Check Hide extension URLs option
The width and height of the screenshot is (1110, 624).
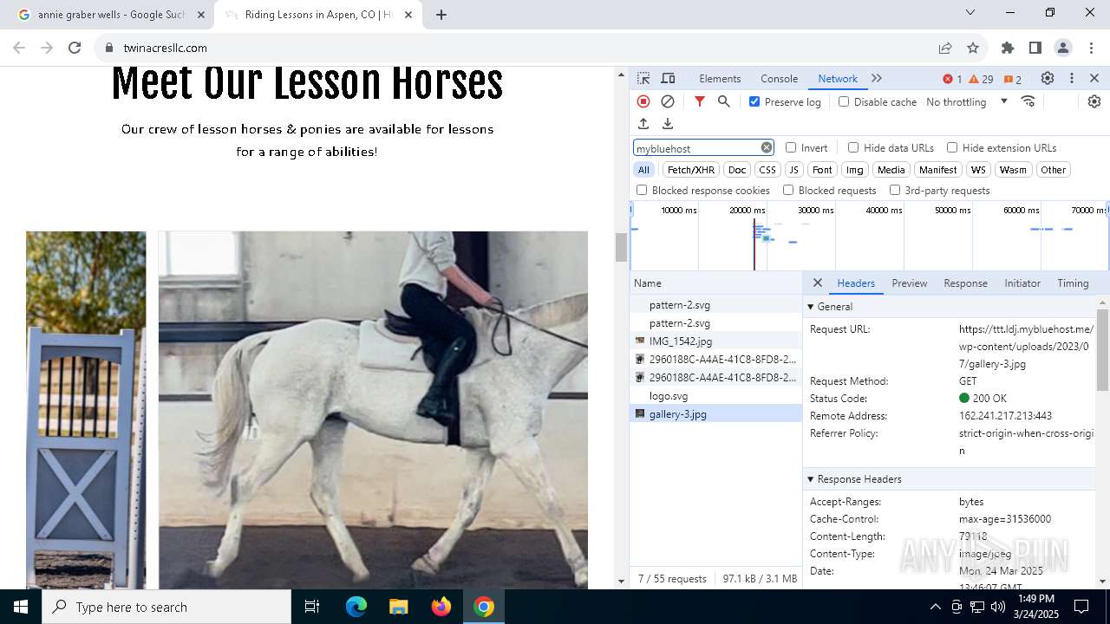point(952,147)
